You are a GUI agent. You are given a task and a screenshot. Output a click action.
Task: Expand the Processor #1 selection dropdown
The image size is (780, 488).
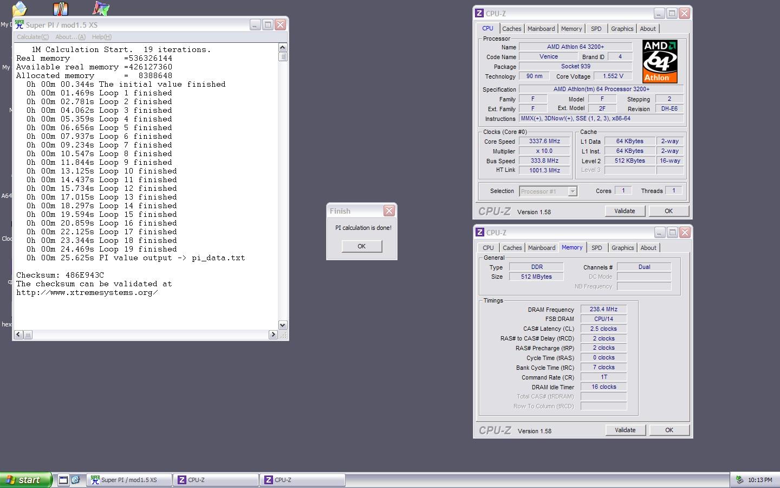[x=573, y=191]
